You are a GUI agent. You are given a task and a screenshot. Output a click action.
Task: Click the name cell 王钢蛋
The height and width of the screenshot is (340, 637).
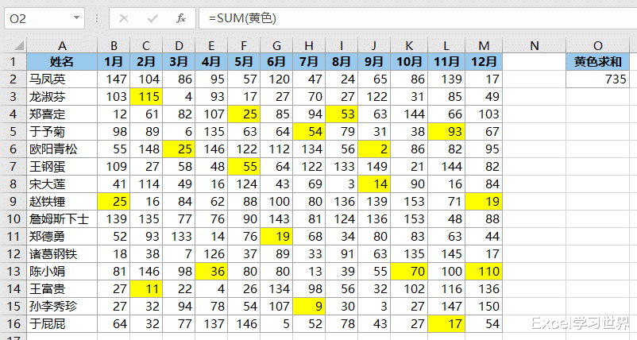(62, 167)
